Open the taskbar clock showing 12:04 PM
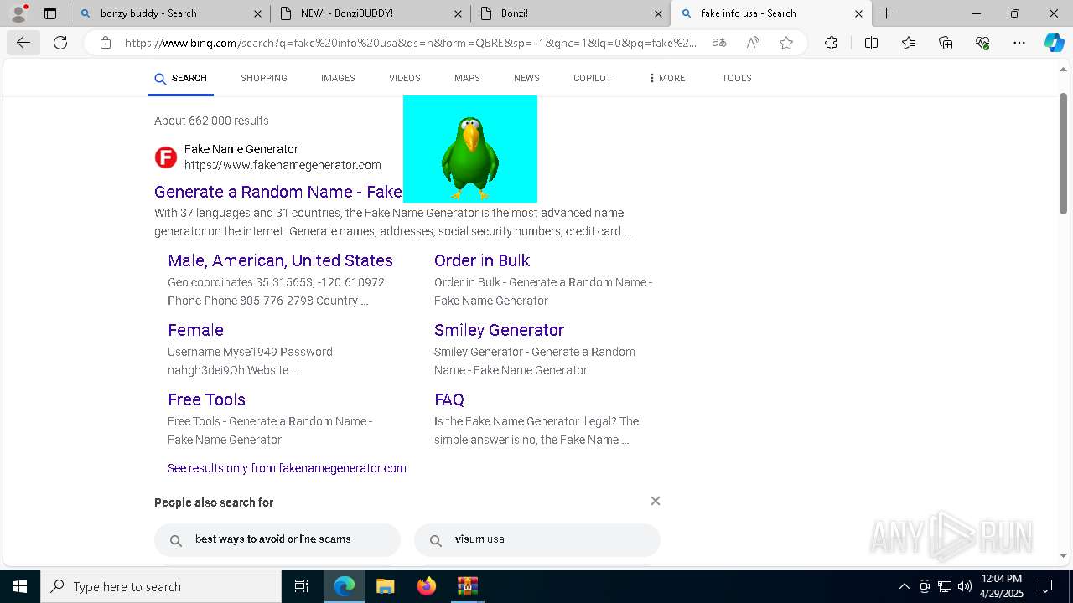1073x603 pixels. click(x=1001, y=586)
